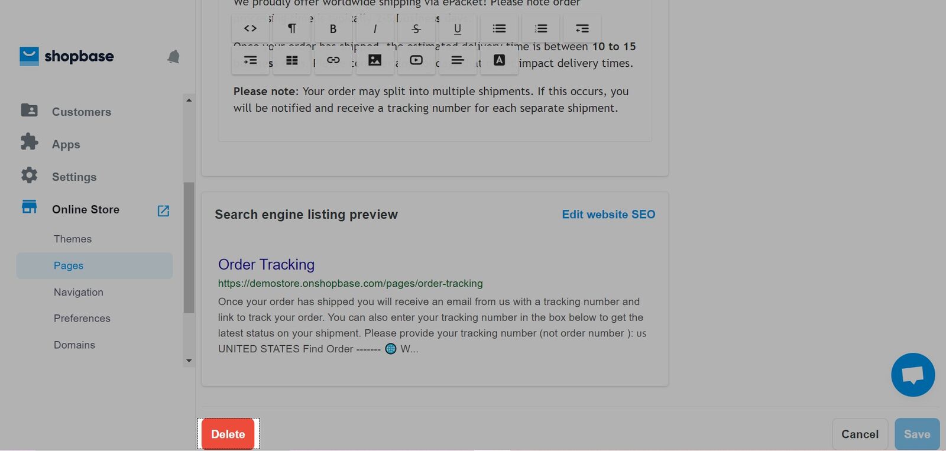Image resolution: width=946 pixels, height=451 pixels.
Task: Insert hyperlink in editor
Action: 333,60
